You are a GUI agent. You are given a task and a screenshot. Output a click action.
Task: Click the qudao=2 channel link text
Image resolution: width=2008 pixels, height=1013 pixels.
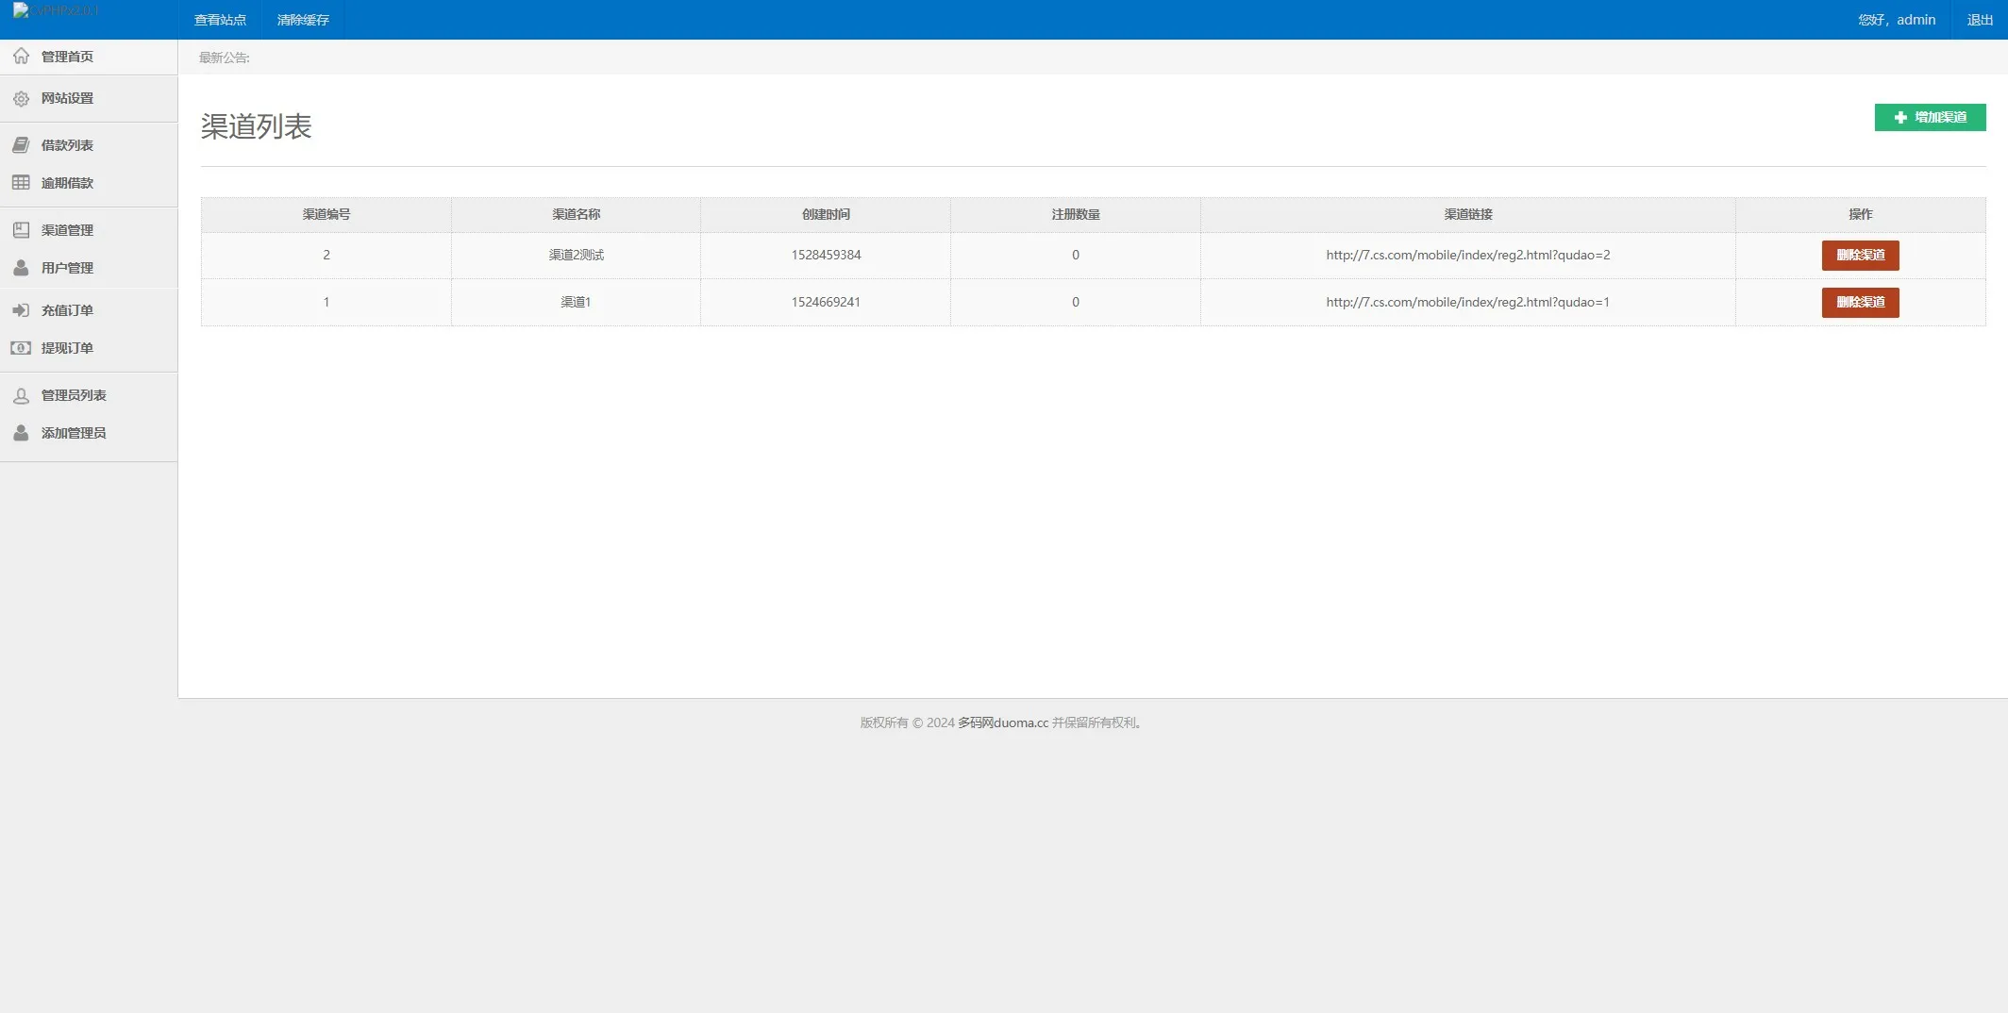[1467, 256]
